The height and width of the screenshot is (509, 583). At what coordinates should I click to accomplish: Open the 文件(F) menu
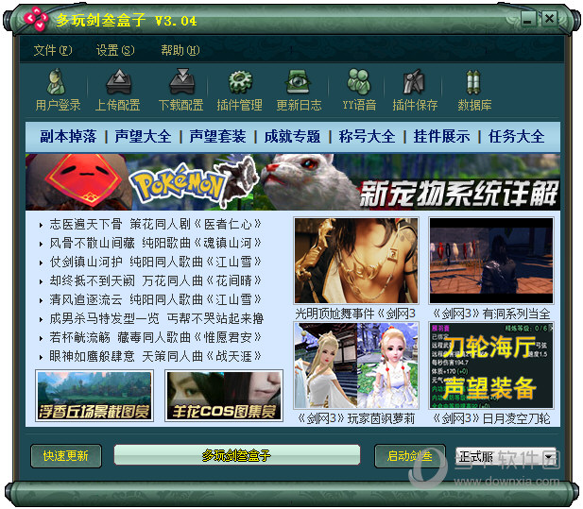[x=53, y=50]
